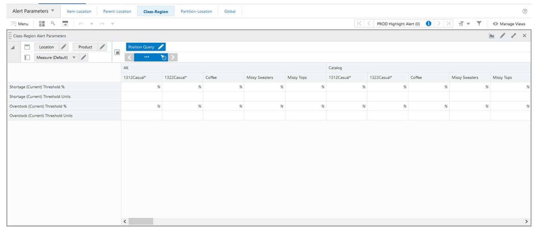Click the horizontal scrollbar thumb
This screenshot has height=229, width=534.
(141, 221)
